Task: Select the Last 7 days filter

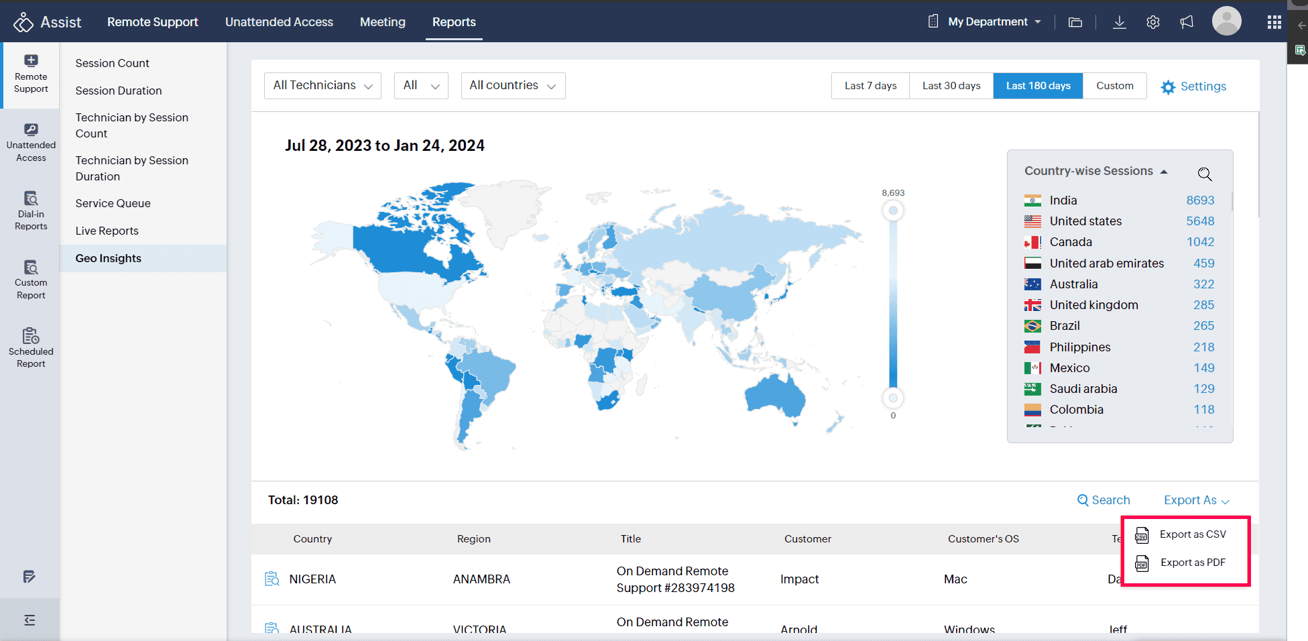Action: pyautogui.click(x=870, y=85)
